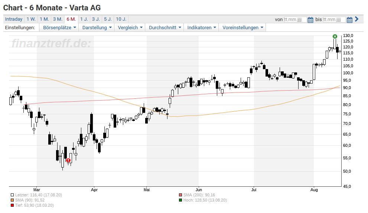Viewport: 368px width, 213px height.
Task: Click the 'Aug' x-axis label
Action: (314, 190)
